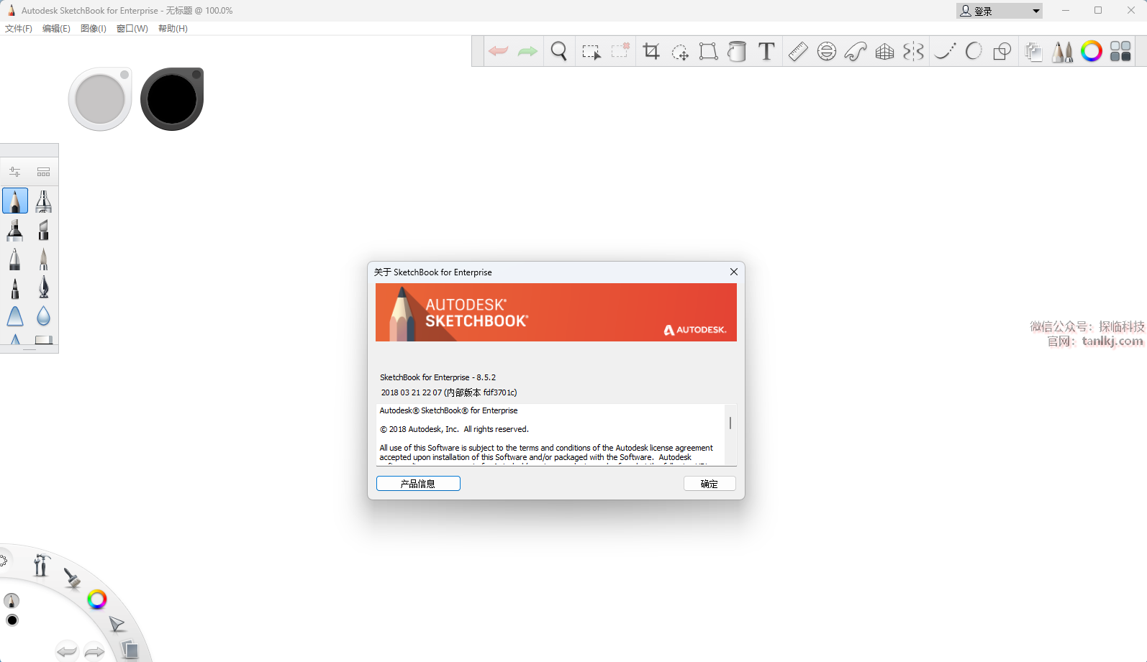Image resolution: width=1147 pixels, height=662 pixels.
Task: Enable the Ellipse guide
Action: click(827, 51)
